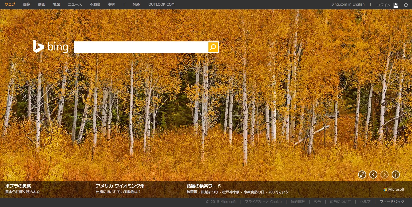
Task: Click the ログイン sign-in link
Action: click(x=383, y=5)
